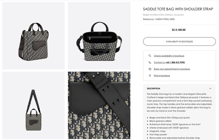Viewport: 219px width, 140px height.
Task: Open Book your appointment in boutique link
Action: point(172,69)
